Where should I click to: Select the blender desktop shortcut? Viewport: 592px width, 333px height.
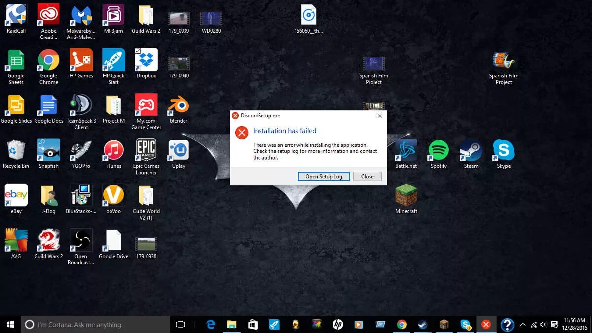click(179, 109)
